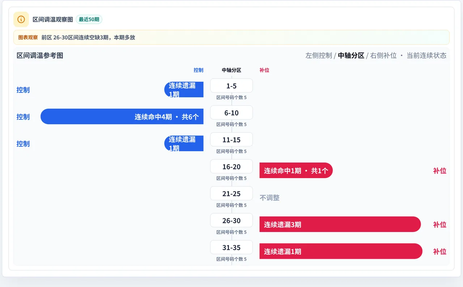Click 区间号码个数 5 under the 26-30 box
The height and width of the screenshot is (287, 463).
[231, 232]
